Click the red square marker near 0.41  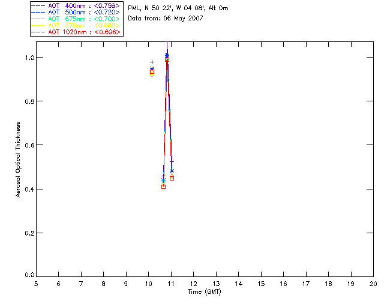(x=164, y=186)
